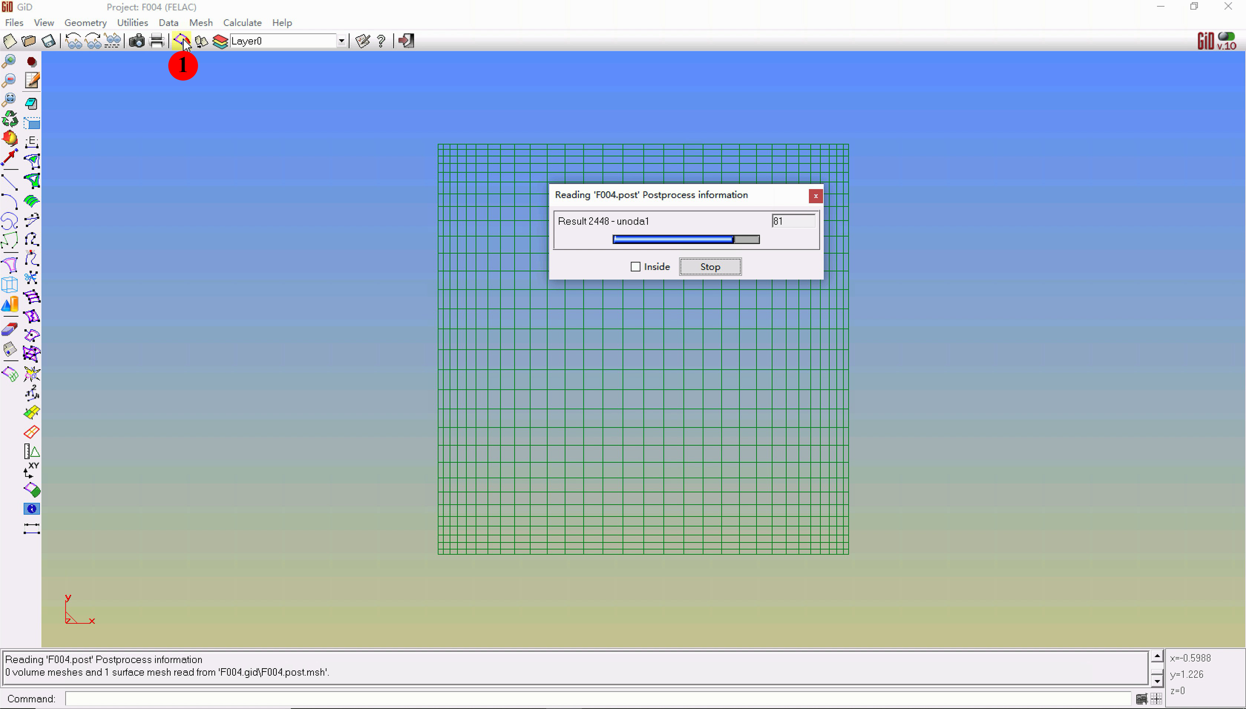Click the camera snapshot icon
Screen dimensions: 1246x709
[136, 41]
